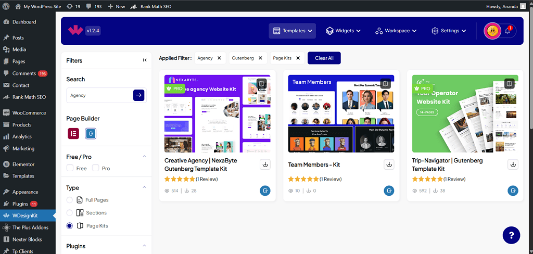Image resolution: width=533 pixels, height=254 pixels.
Task: Remove the Gutenberg applied filter
Action: tap(260, 58)
